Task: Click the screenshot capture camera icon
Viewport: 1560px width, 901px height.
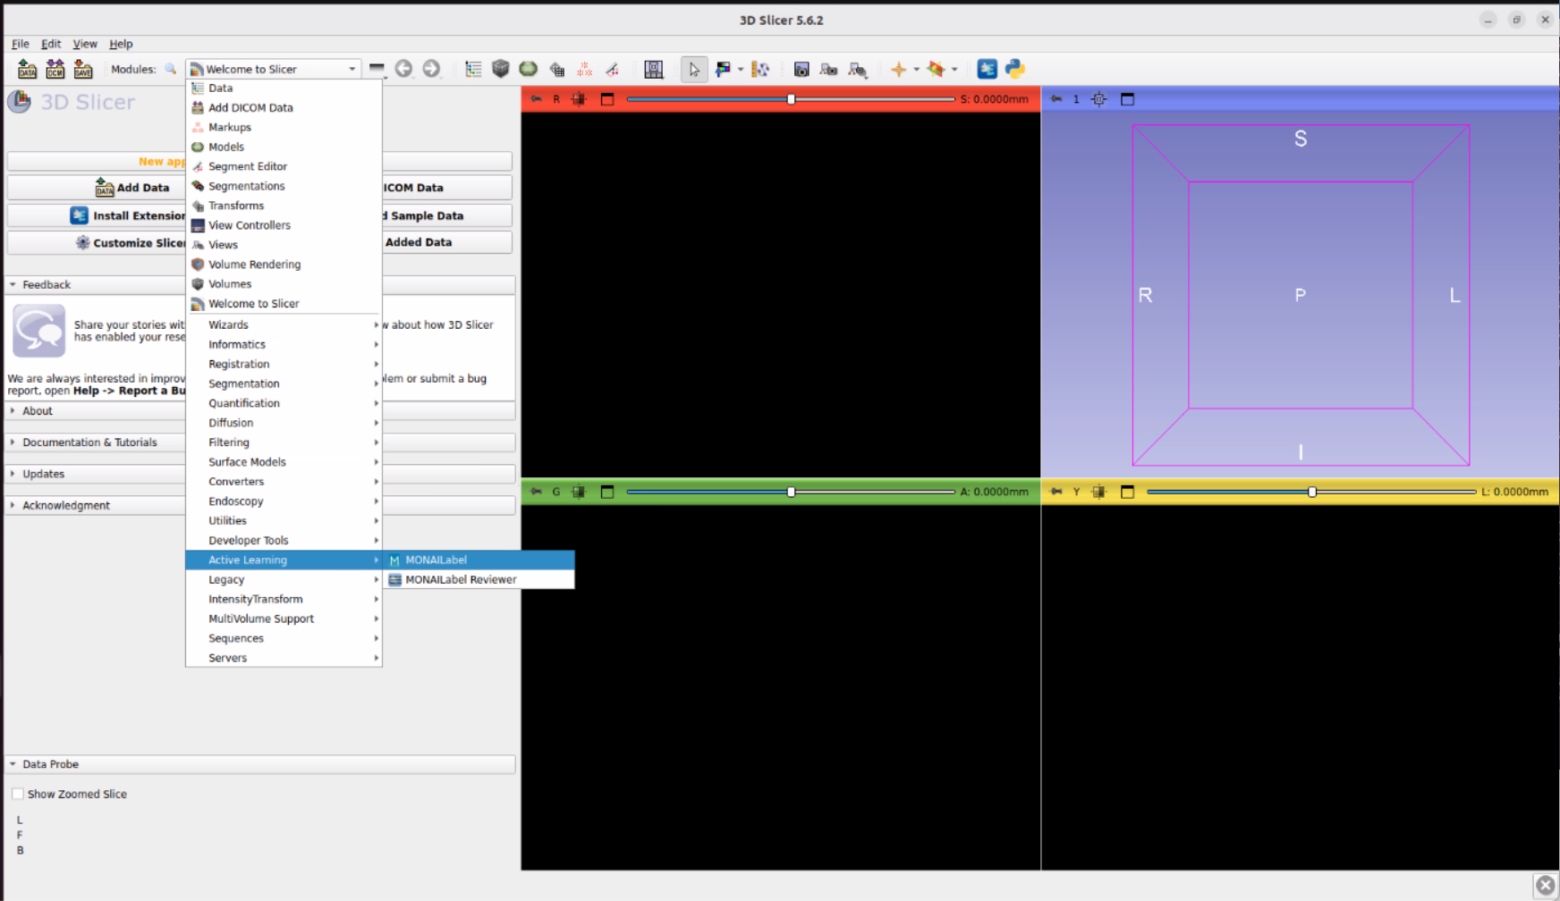Action: point(801,69)
